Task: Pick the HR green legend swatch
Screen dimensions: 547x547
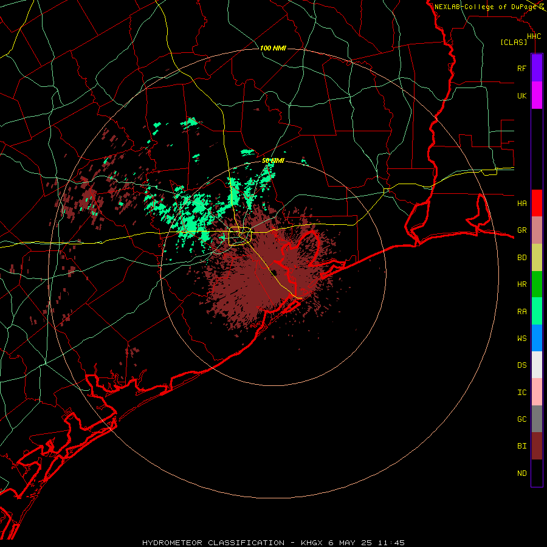Action: [x=537, y=284]
